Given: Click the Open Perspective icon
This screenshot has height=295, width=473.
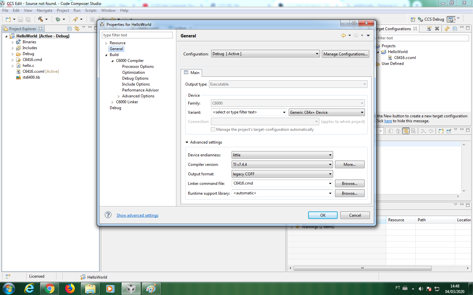Looking at the screenshot, I should (413, 19).
